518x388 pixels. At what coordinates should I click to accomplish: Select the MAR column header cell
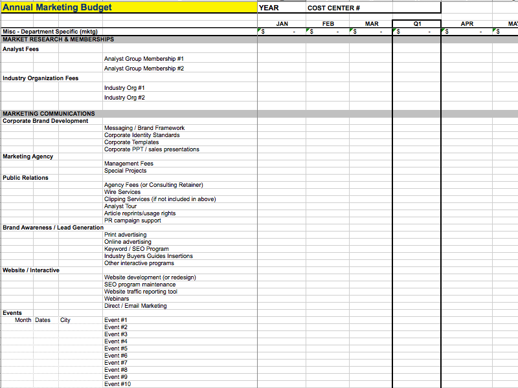[372, 23]
